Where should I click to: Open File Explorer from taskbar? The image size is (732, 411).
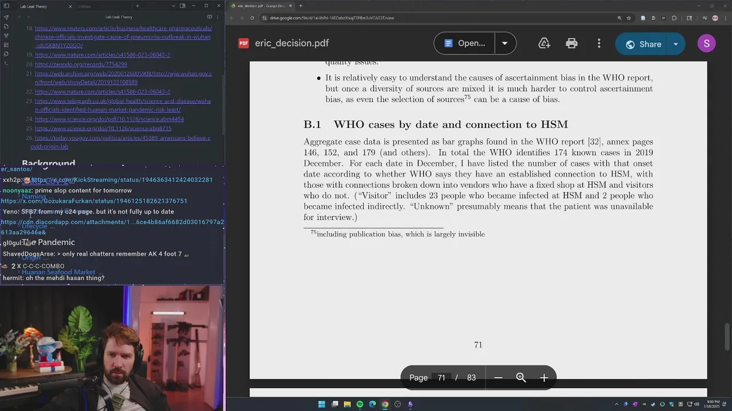tap(347, 404)
